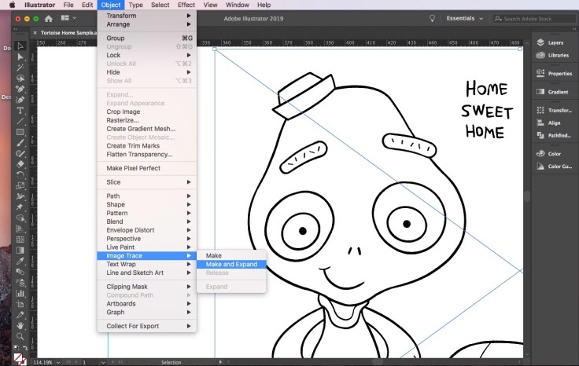Open the Essentials workspace dropdown
Viewport: 579px width, 366px height.
coord(464,18)
